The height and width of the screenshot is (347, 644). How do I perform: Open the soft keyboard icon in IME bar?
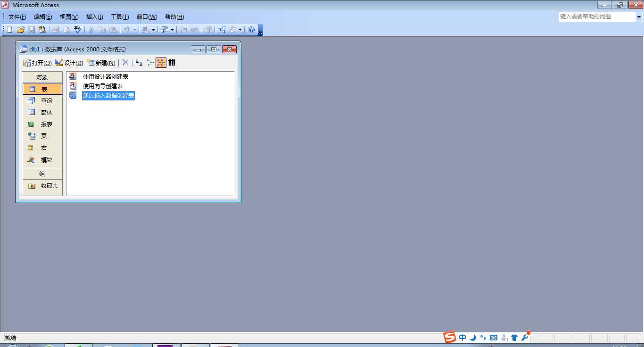point(494,338)
